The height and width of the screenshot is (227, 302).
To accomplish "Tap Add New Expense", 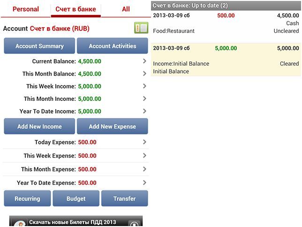I will (x=112, y=127).
